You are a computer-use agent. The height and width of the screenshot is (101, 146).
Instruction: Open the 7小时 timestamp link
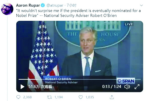coord(71,5)
